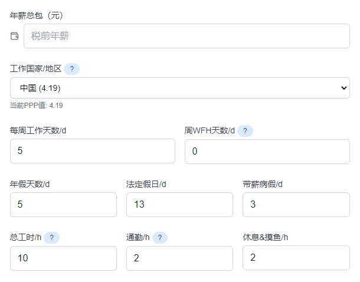
Task: Select the 法定假日 input showing 13
Action: [x=179, y=205]
